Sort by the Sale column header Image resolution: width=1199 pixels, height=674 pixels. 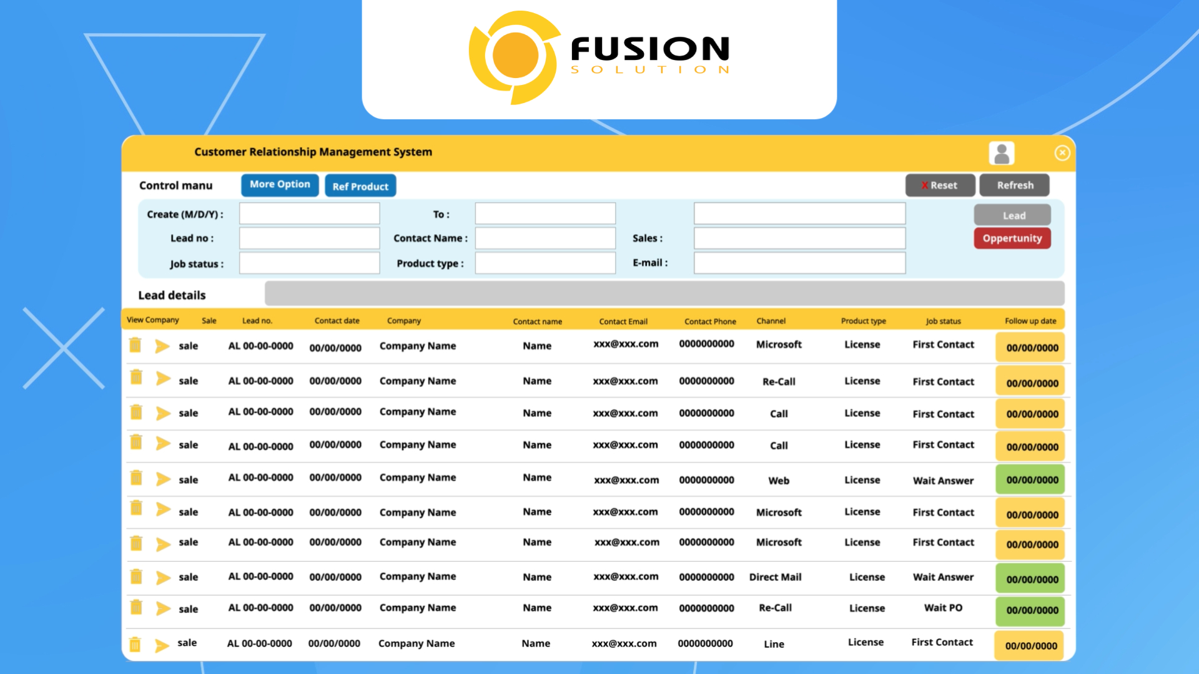pyautogui.click(x=209, y=321)
